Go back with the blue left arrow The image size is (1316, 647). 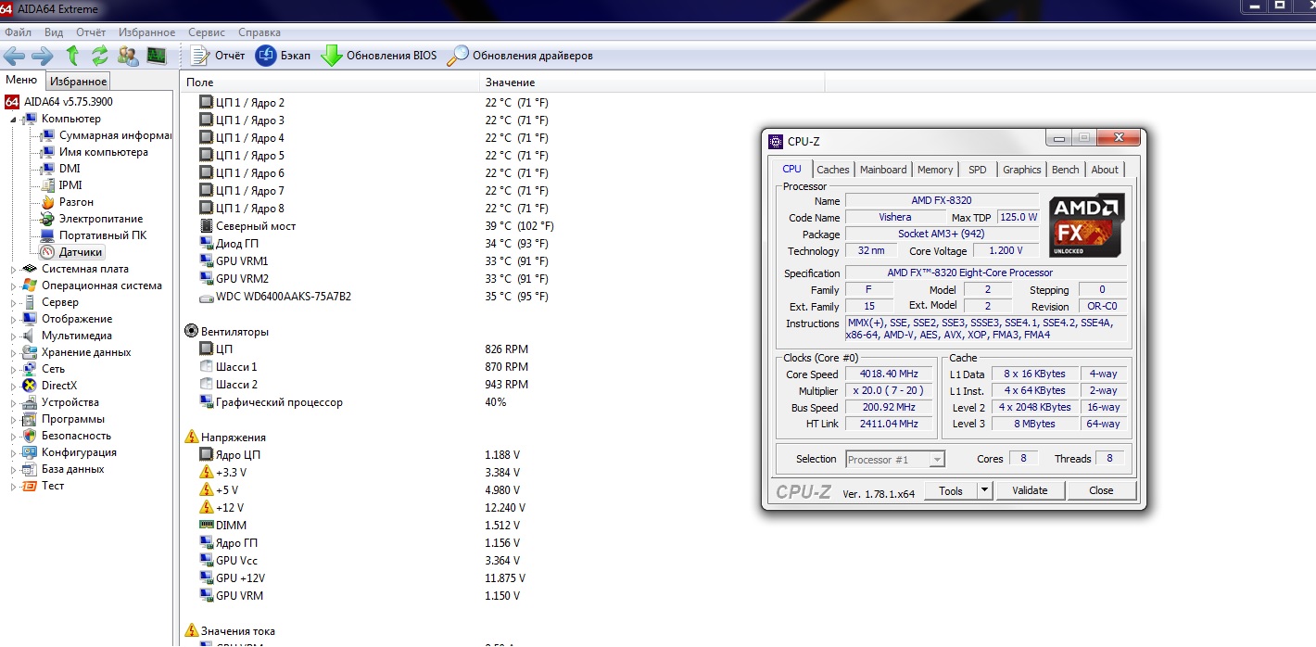coord(14,56)
